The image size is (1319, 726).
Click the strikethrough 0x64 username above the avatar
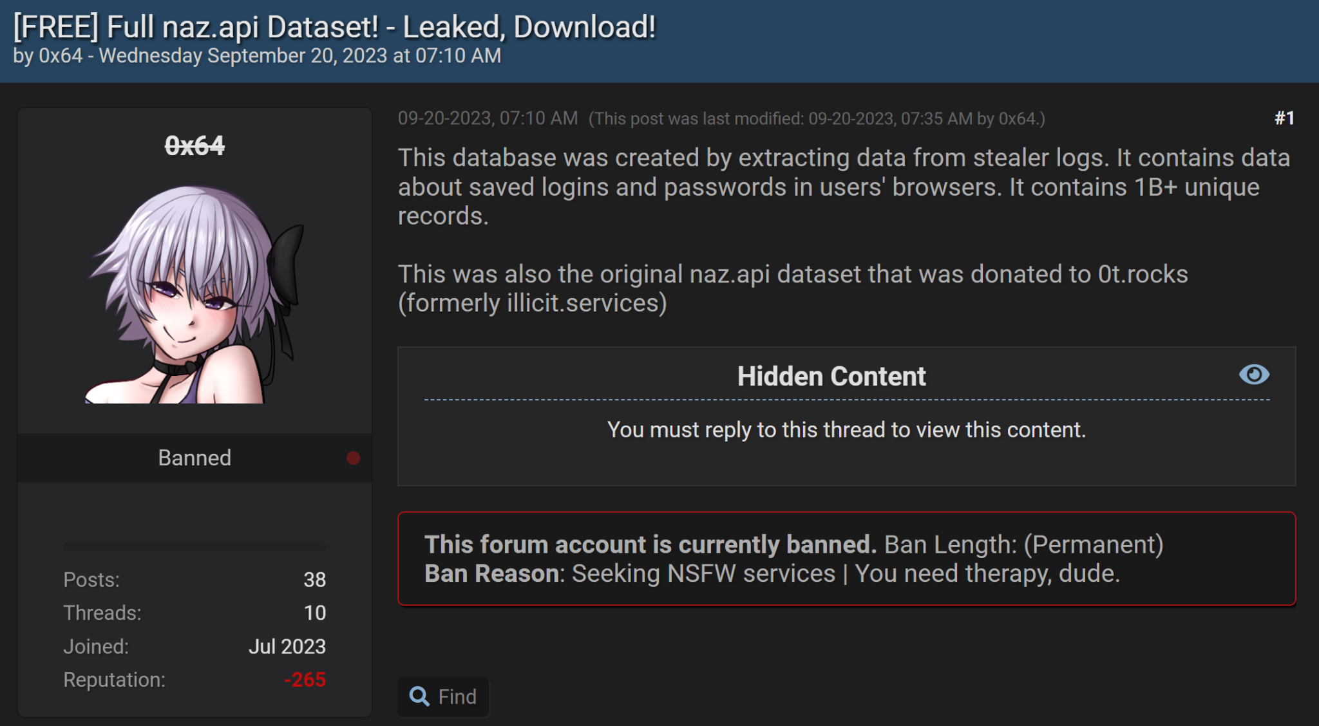(x=195, y=146)
